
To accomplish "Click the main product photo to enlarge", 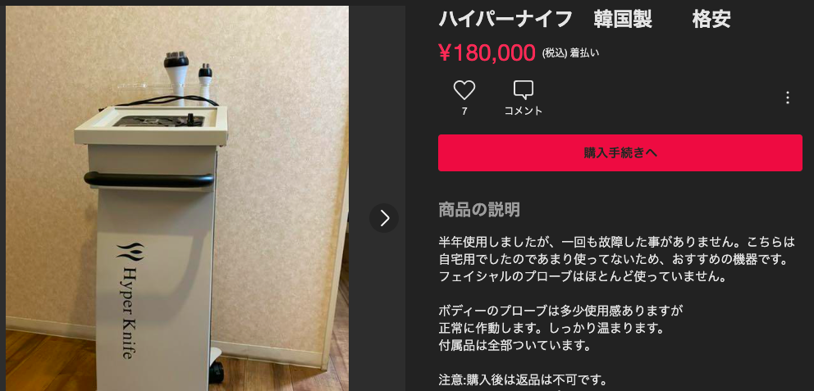I will click(x=177, y=198).
